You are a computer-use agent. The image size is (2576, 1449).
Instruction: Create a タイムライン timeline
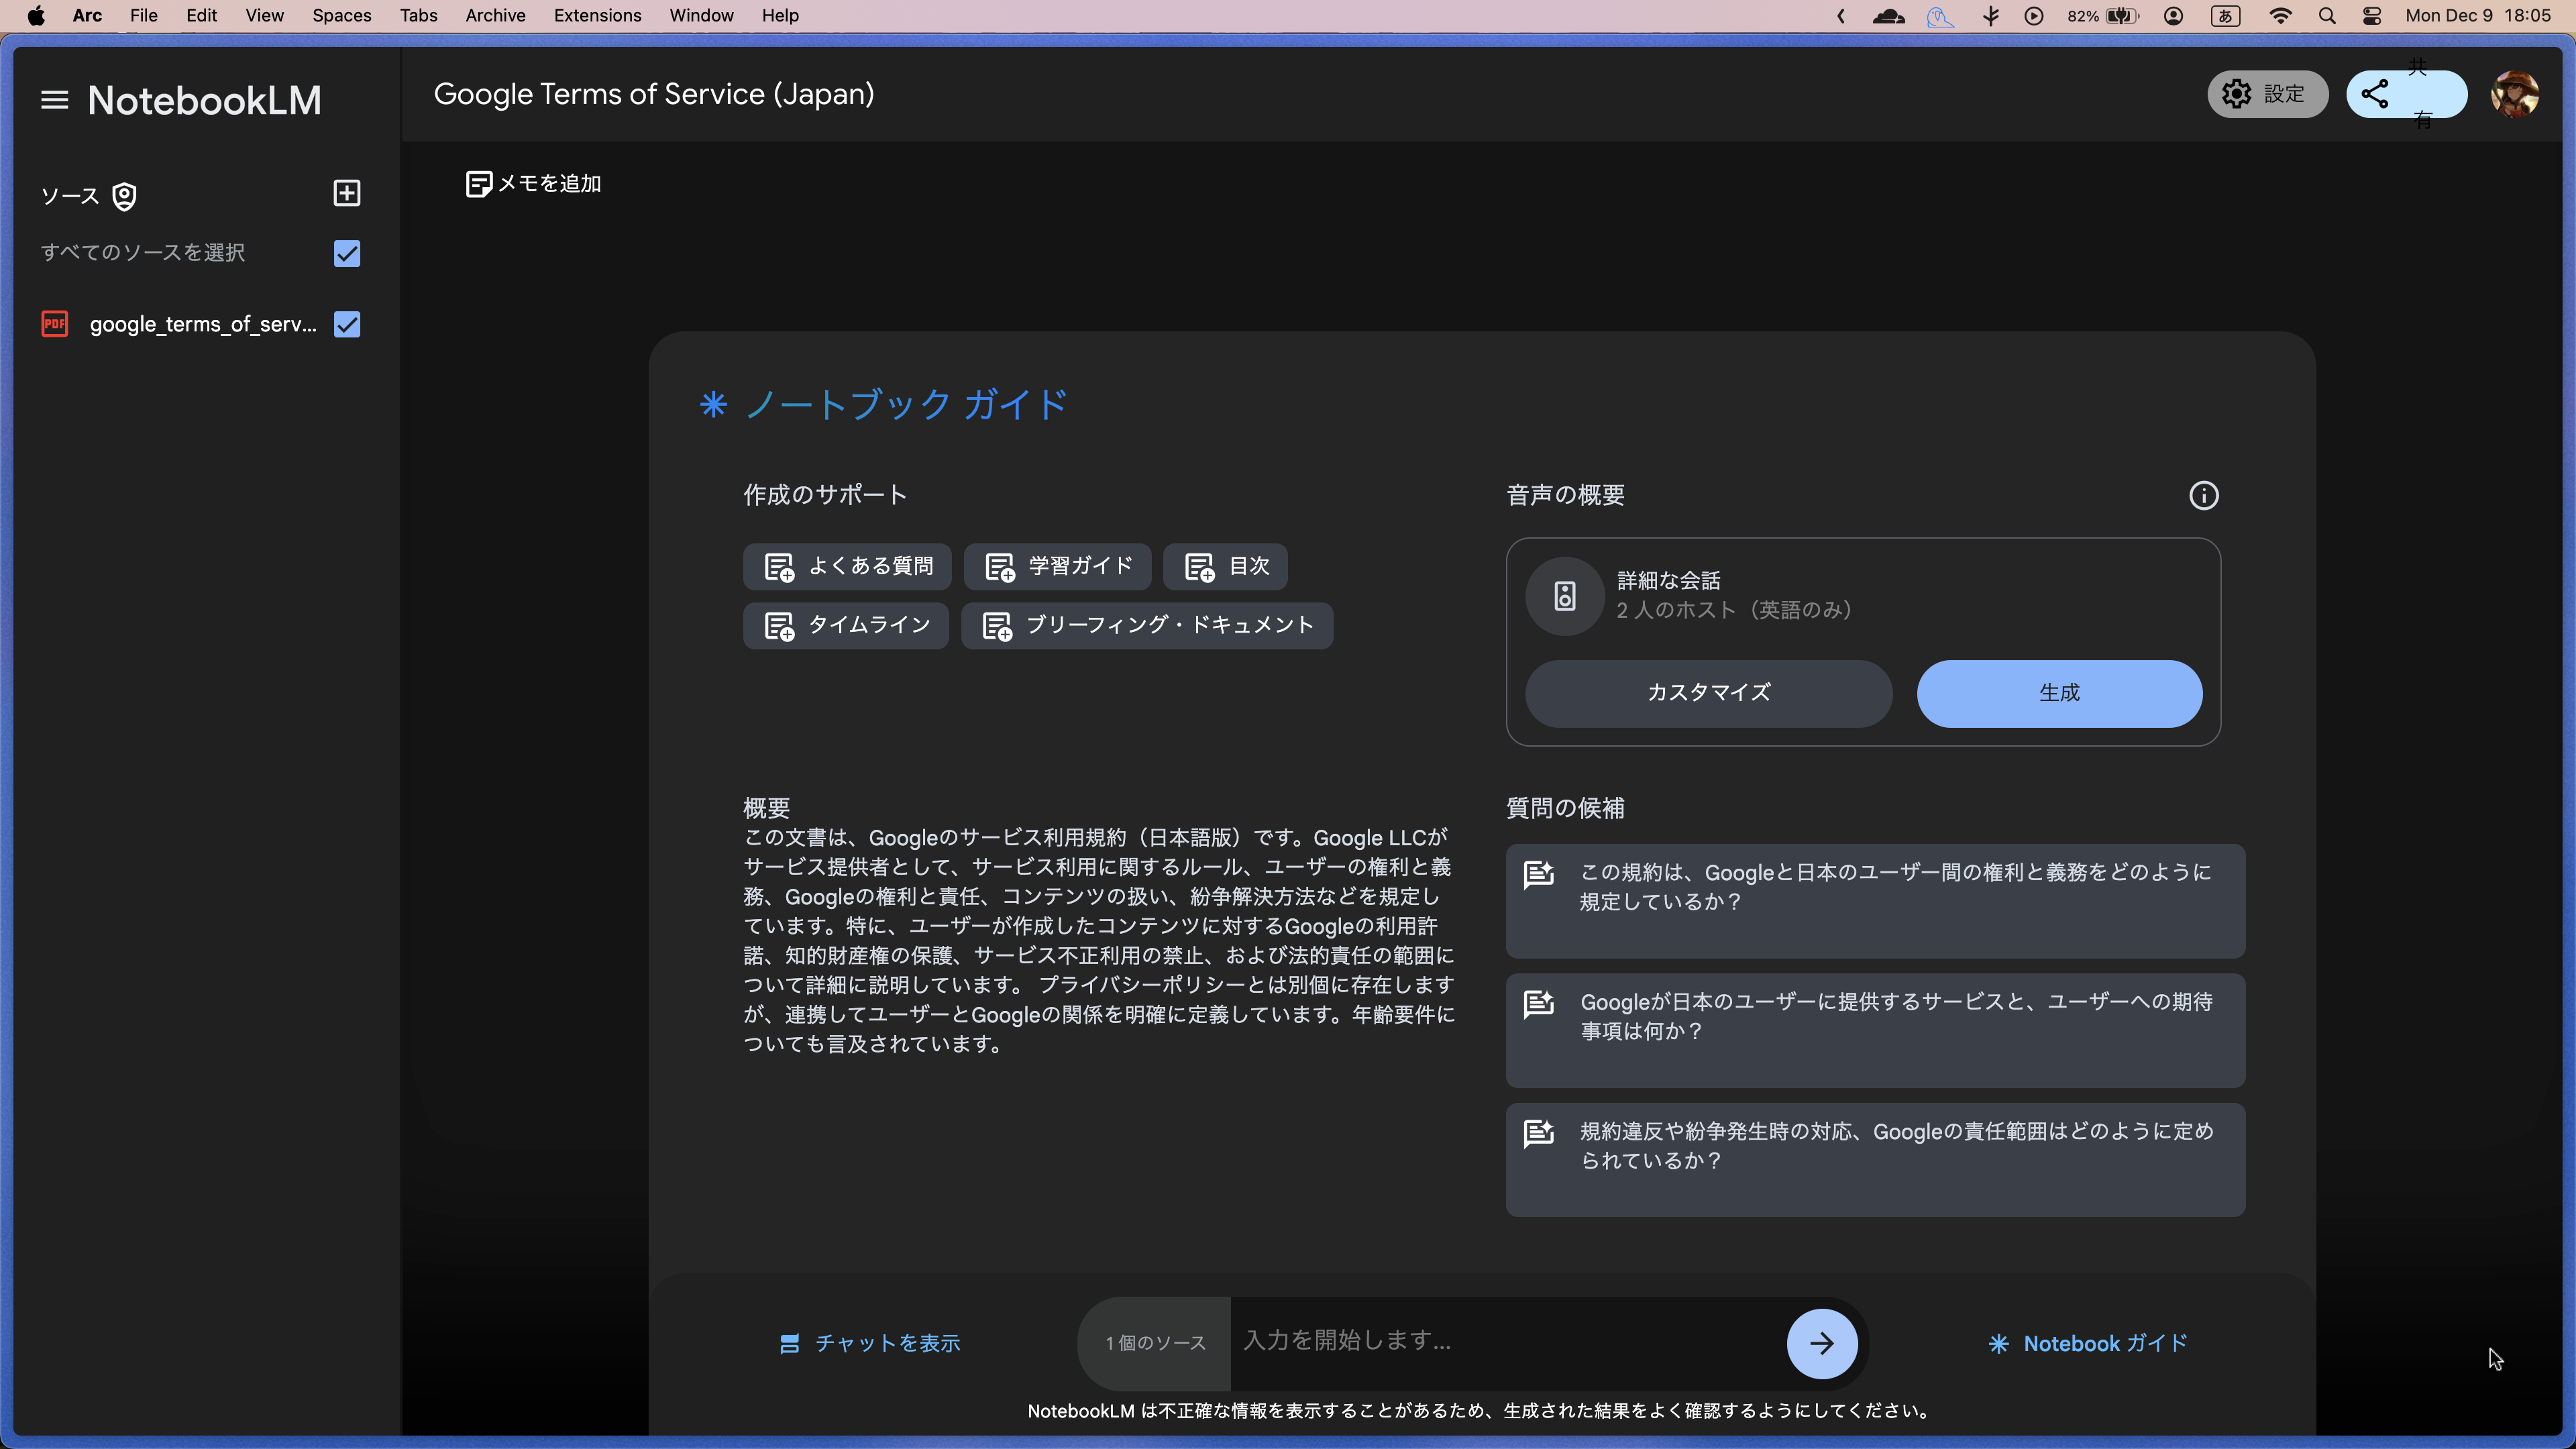click(x=845, y=625)
